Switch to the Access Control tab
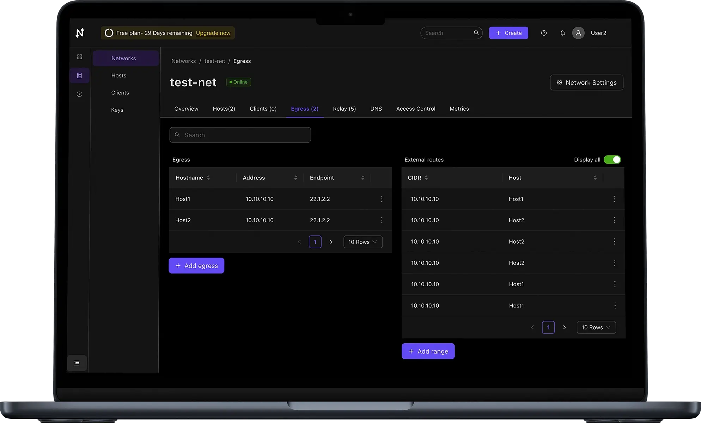The image size is (701, 423). pos(415,109)
